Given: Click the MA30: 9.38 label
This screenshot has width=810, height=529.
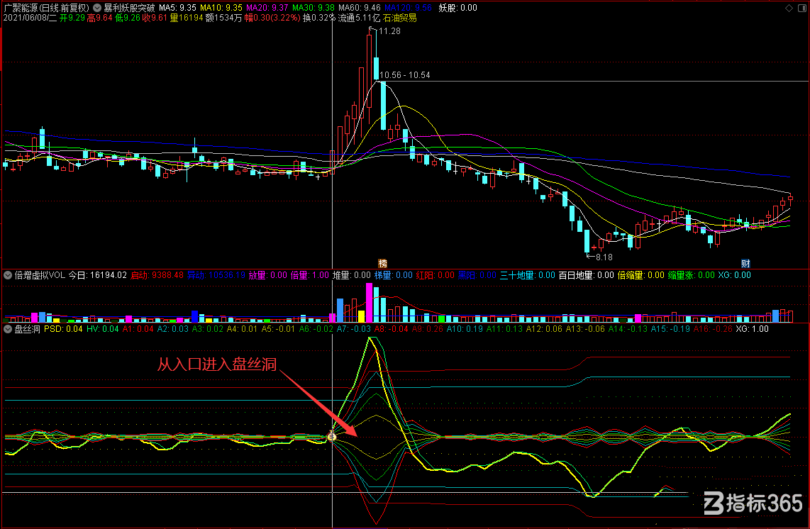Looking at the screenshot, I should pyautogui.click(x=313, y=9).
